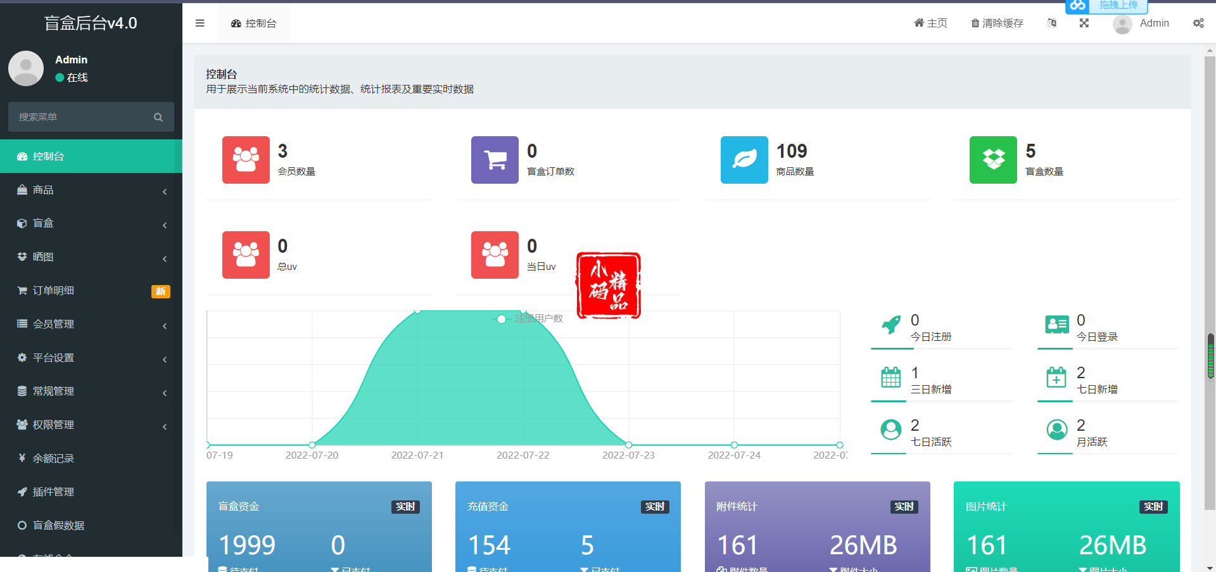Image resolution: width=1216 pixels, height=572 pixels.
Task: Expand the 权限管理 sidebar menu
Action: (x=91, y=425)
